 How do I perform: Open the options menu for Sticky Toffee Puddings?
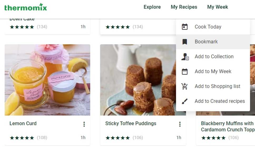tap(180, 124)
